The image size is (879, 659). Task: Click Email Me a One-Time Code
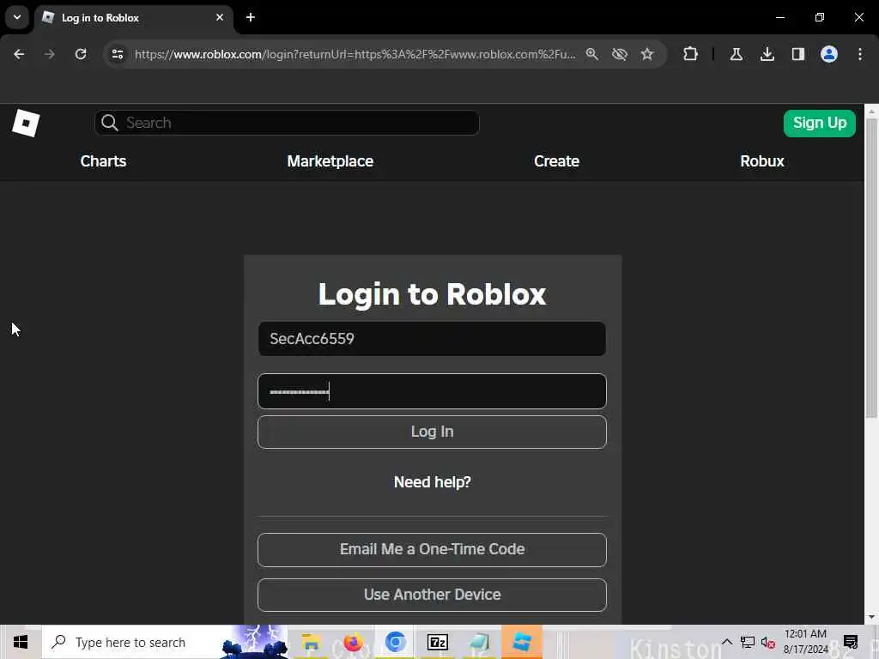pos(432,550)
